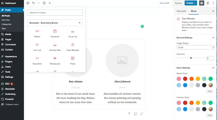
Task: Click the Search for a block field
Action: point(55,12)
